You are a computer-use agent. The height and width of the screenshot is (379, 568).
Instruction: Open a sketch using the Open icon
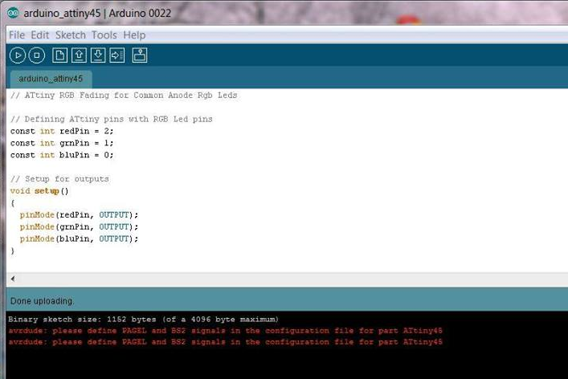[79, 55]
